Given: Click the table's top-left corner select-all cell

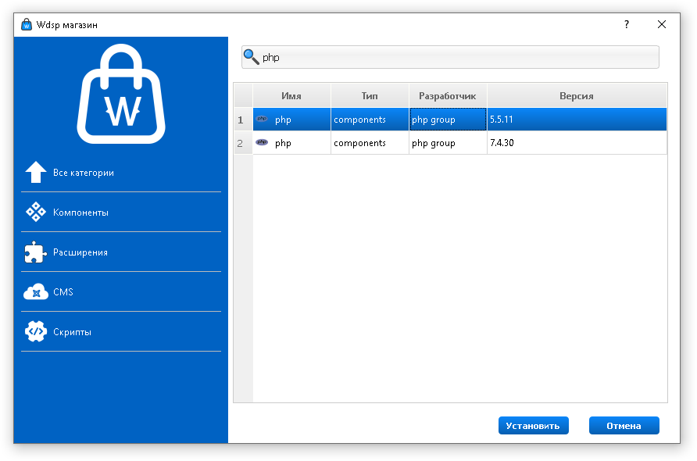Looking at the screenshot, I should [243, 95].
